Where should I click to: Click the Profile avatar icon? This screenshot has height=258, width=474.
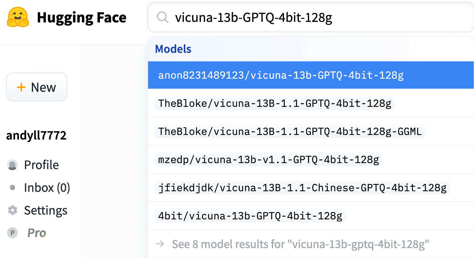pos(12,165)
